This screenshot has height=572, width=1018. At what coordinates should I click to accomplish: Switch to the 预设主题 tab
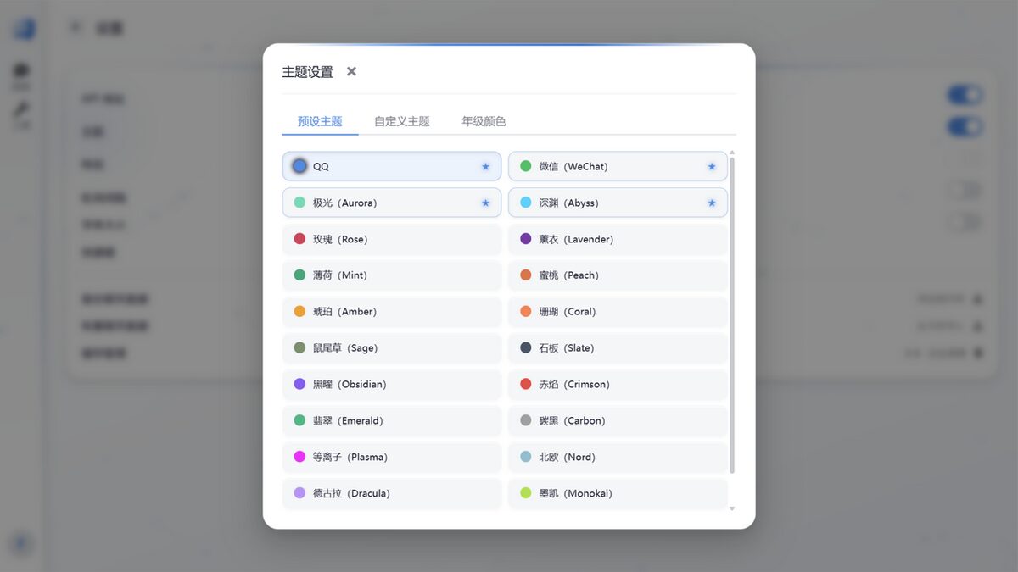(x=320, y=121)
